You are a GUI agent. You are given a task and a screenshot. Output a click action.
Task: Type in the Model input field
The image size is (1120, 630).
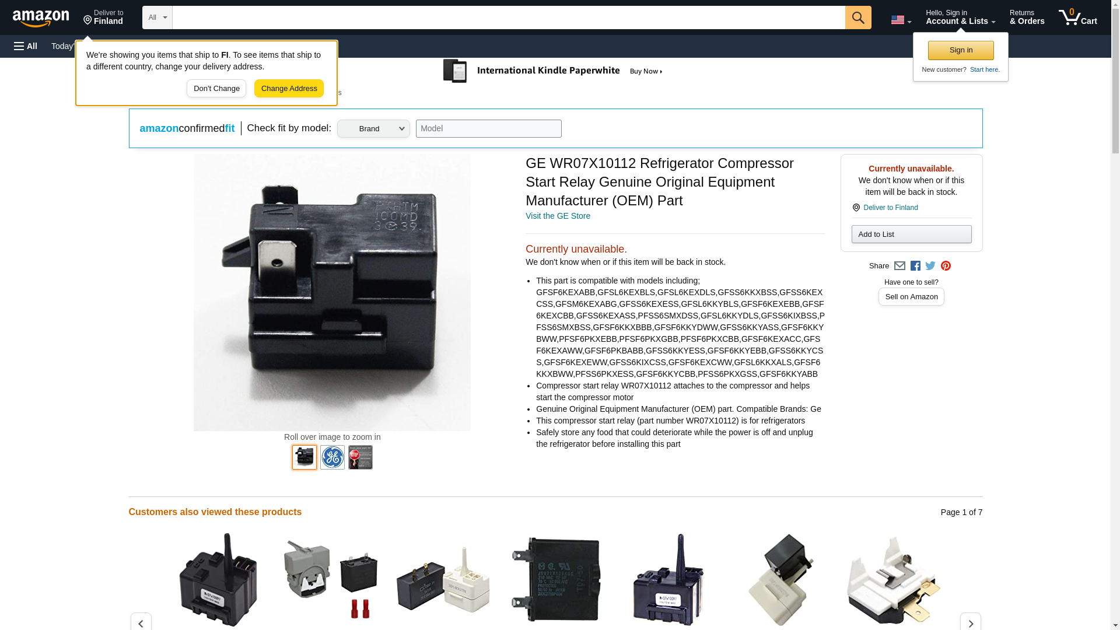click(488, 129)
